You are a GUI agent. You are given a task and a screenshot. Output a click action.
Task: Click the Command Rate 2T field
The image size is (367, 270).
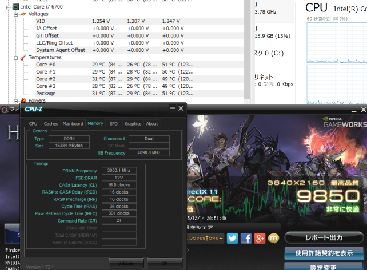119,221
